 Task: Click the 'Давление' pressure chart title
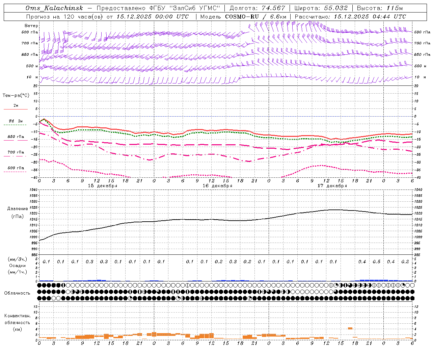(x=18, y=209)
